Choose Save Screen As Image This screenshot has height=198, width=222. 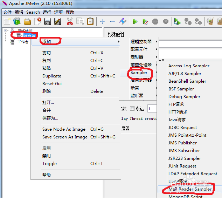tap(76, 137)
